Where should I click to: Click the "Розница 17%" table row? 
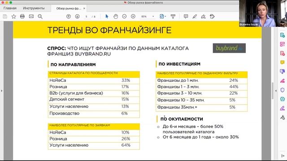click(94, 87)
